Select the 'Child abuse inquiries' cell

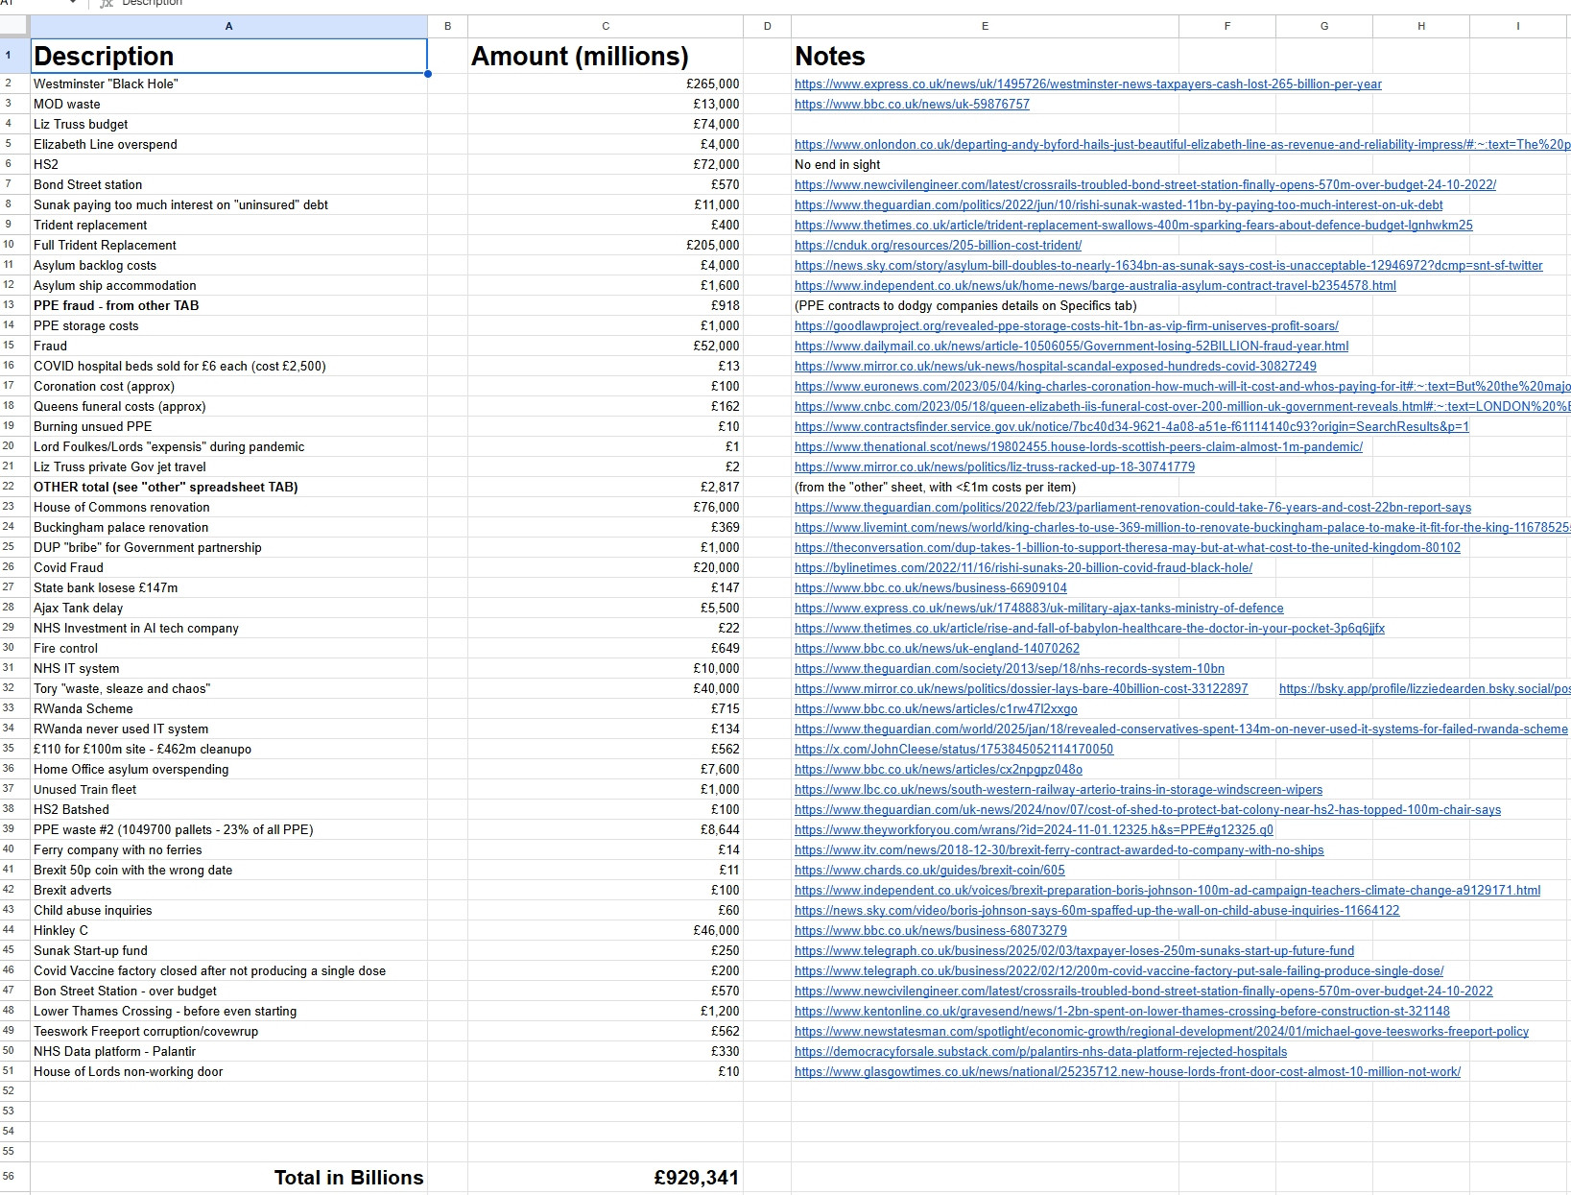click(x=228, y=911)
